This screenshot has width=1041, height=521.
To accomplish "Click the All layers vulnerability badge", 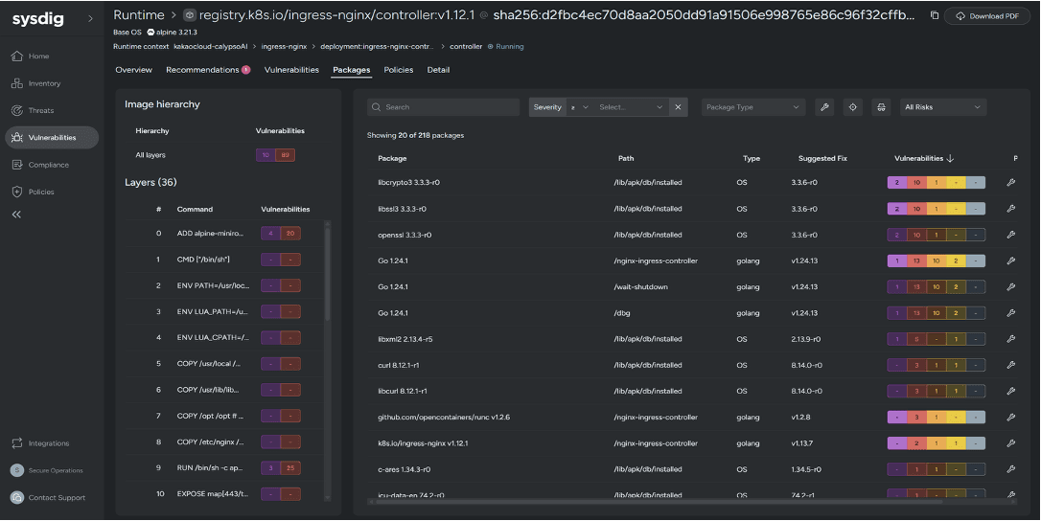I will point(275,155).
